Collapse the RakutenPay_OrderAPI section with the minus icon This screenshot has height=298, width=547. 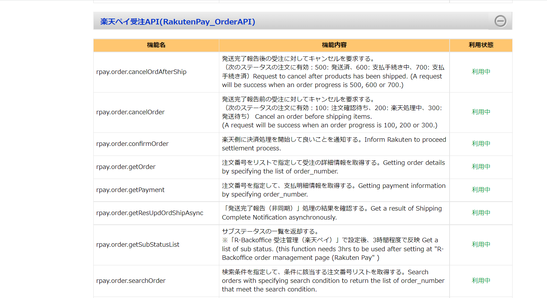tap(500, 21)
